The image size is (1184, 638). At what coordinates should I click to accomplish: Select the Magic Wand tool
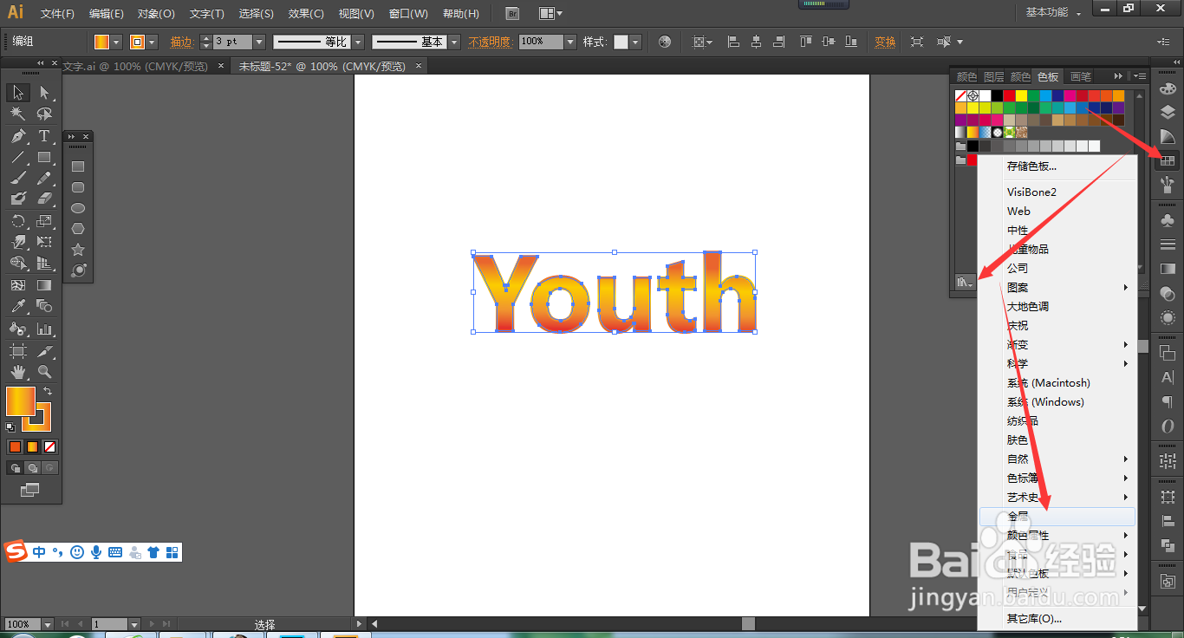tap(18, 114)
